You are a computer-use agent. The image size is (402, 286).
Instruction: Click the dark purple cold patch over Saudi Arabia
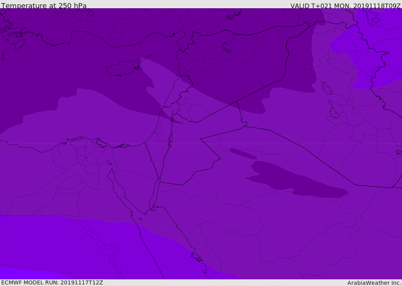tap(295, 179)
